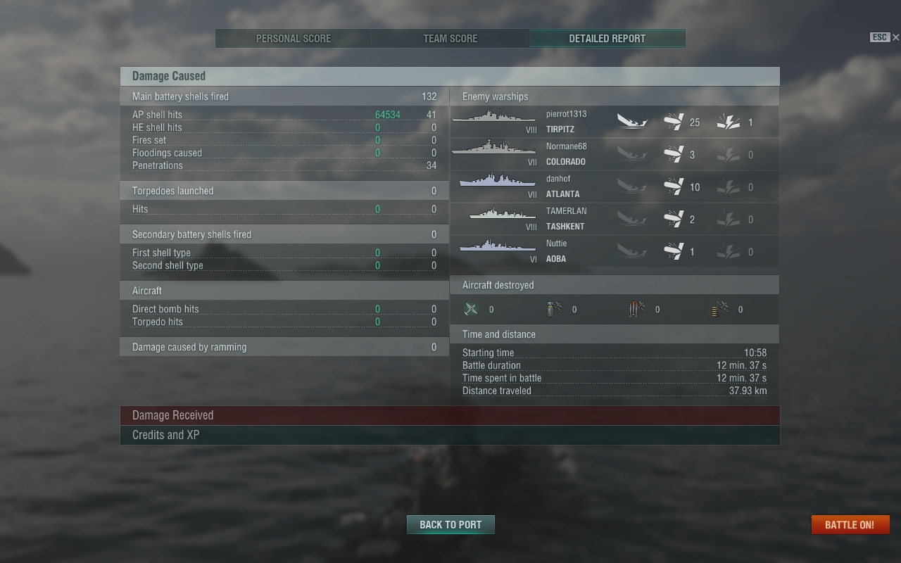The width and height of the screenshot is (901, 563).
Task: Expand the Credits and XP section
Action: point(450,435)
